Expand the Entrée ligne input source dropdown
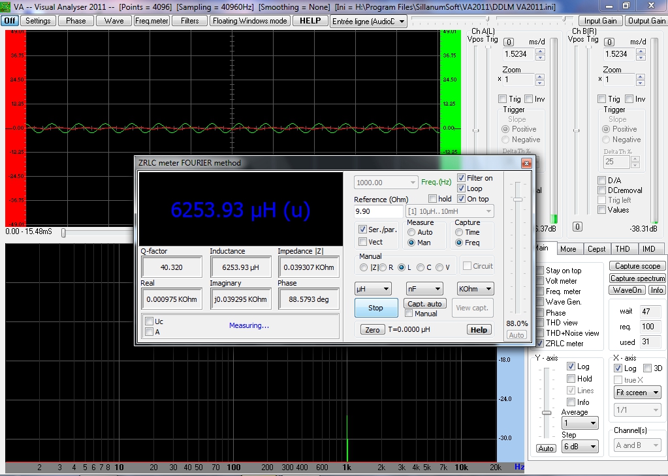Viewport: 668px width, 476px height. 402,22
